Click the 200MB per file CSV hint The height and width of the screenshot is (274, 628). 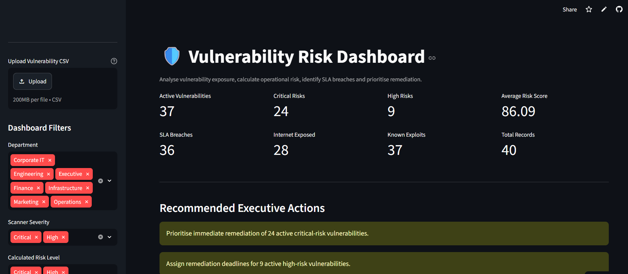pyautogui.click(x=37, y=100)
